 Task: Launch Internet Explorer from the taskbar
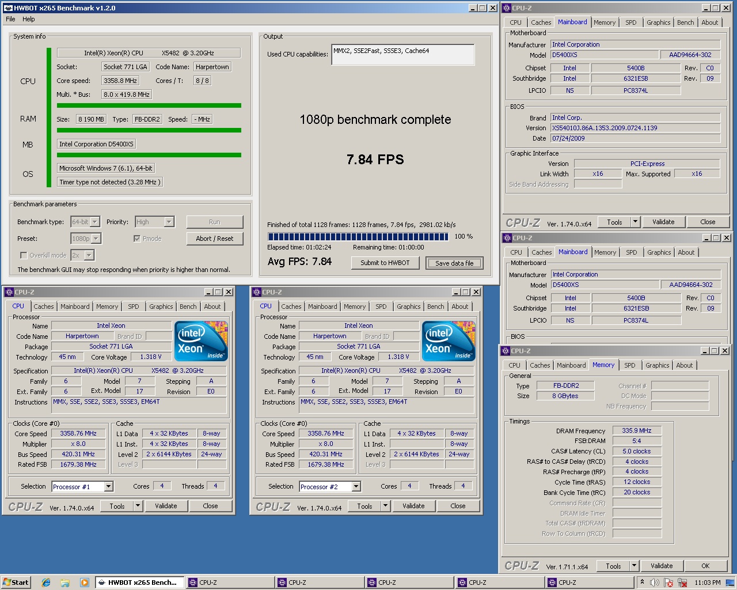point(46,583)
